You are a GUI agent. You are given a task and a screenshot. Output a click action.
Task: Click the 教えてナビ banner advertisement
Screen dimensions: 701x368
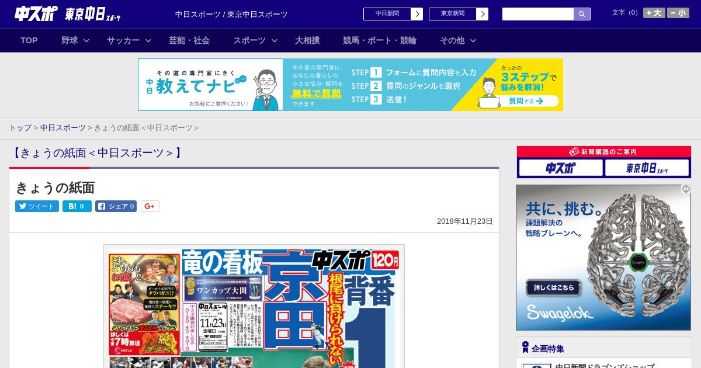(350, 85)
